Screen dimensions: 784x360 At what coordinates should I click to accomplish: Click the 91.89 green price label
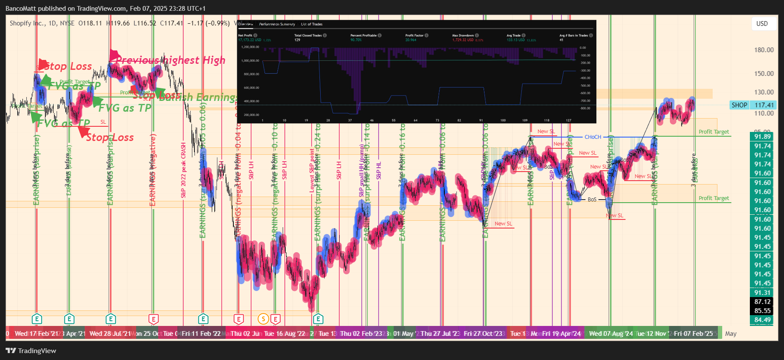tap(762, 137)
